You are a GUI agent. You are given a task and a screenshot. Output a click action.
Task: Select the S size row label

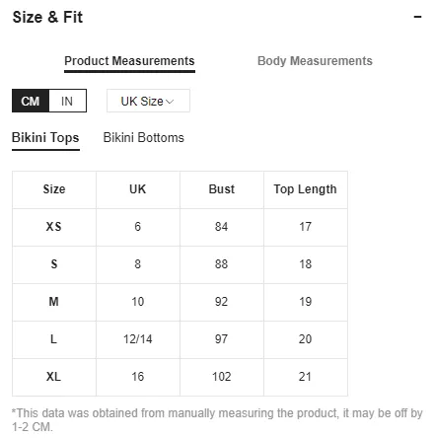coord(54,264)
